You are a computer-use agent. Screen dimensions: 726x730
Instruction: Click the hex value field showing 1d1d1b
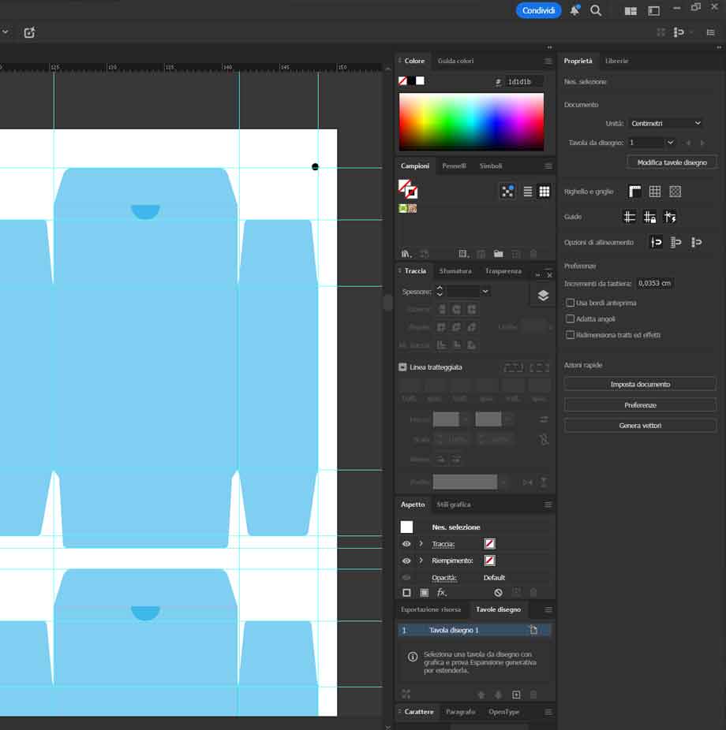point(524,81)
